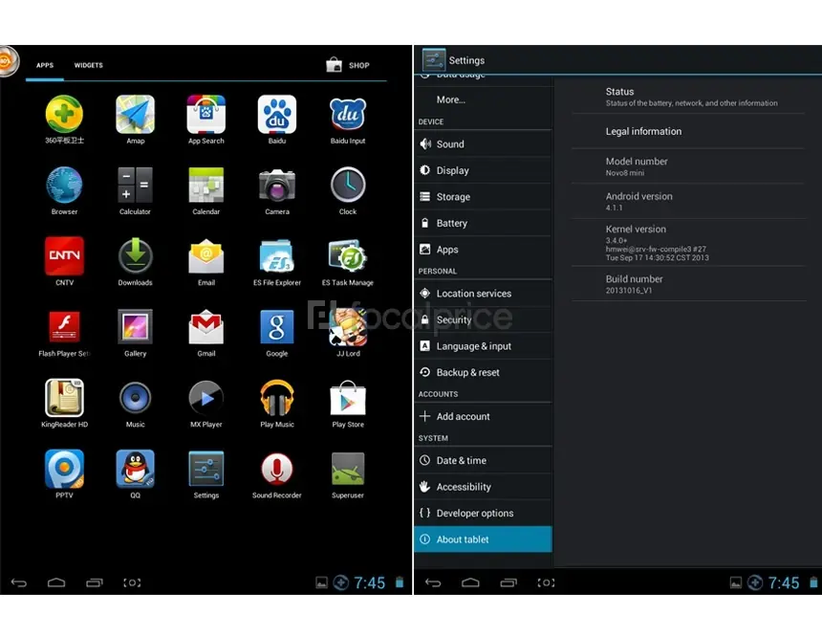The height and width of the screenshot is (637, 822).
Task: Open Baidu Input app
Action: (x=348, y=114)
